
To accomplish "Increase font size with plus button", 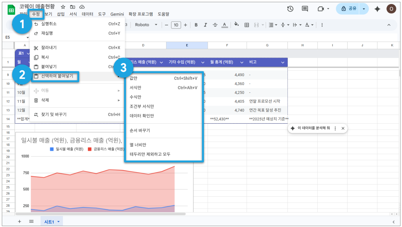I will tap(185, 25).
